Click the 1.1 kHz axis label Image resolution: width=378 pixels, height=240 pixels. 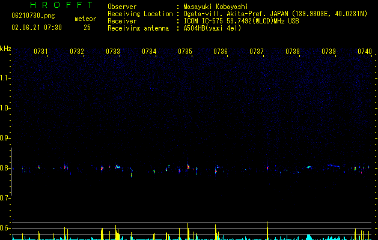5,78
